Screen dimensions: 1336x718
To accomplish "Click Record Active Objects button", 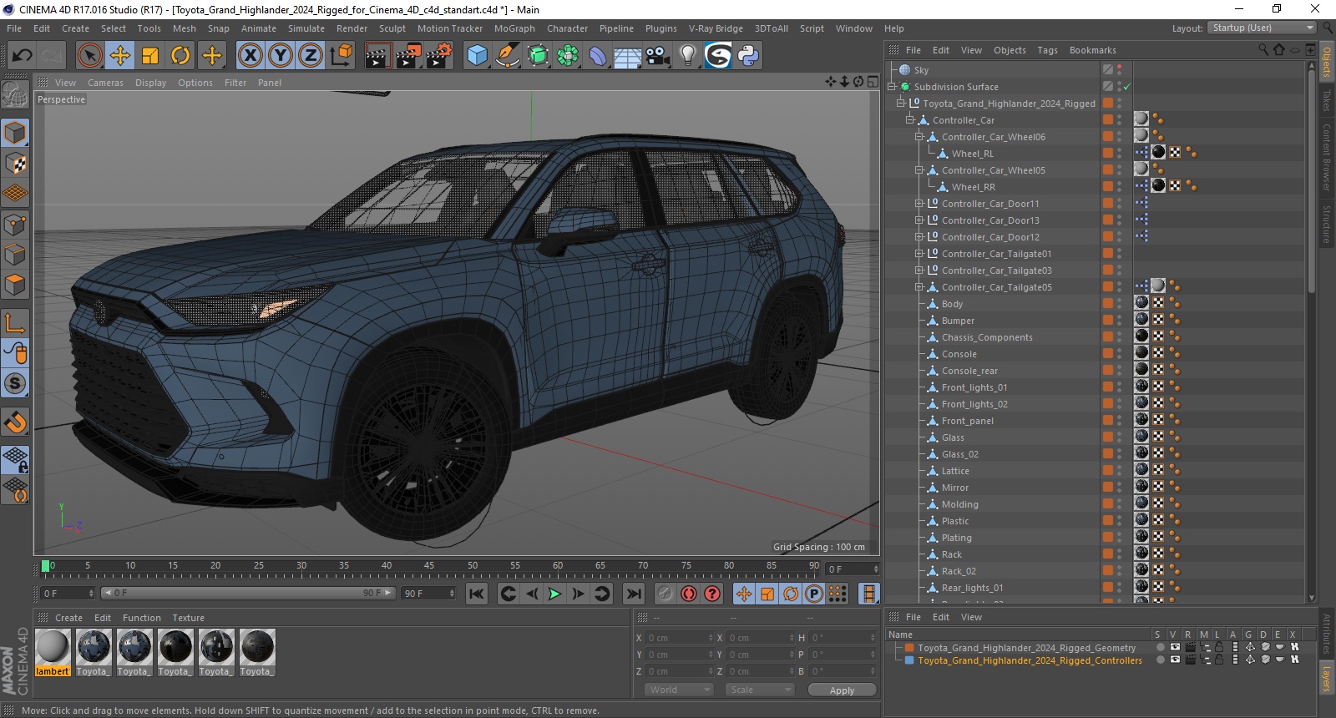I will click(665, 594).
